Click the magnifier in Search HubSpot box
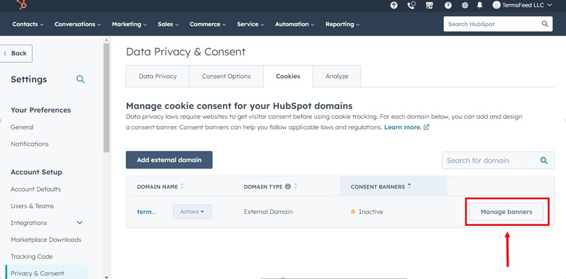This screenshot has width=566, height=279. click(544, 24)
